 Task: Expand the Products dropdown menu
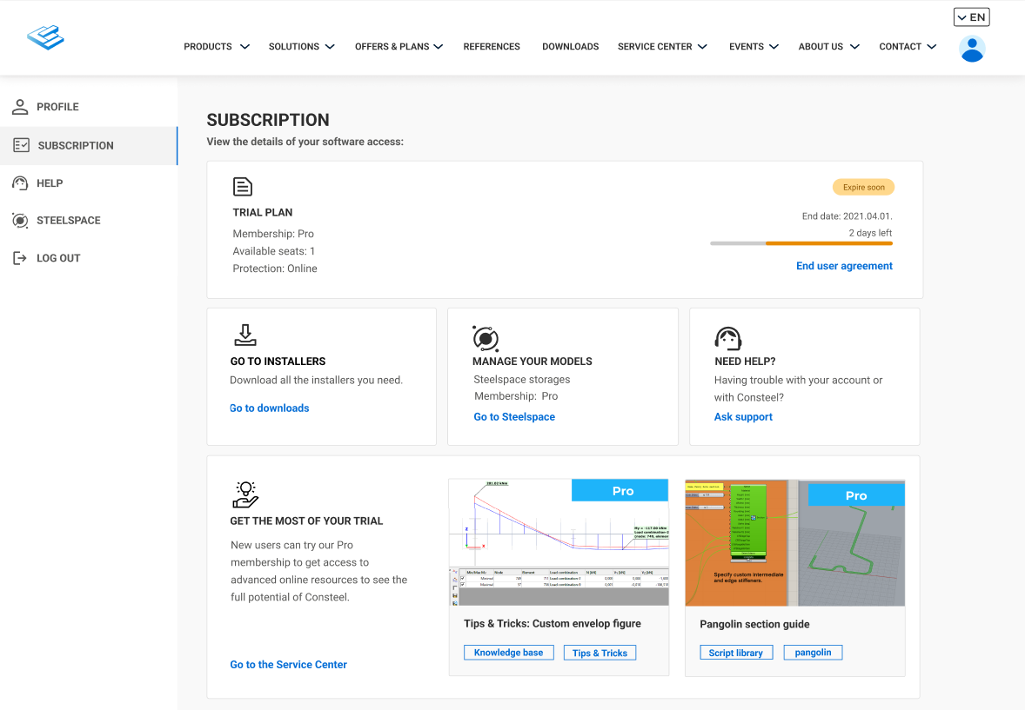tap(217, 46)
